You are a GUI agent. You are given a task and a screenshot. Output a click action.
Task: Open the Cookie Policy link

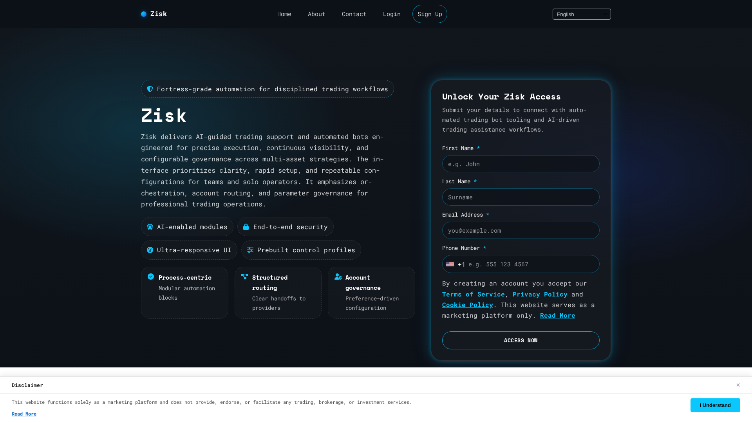point(467,305)
